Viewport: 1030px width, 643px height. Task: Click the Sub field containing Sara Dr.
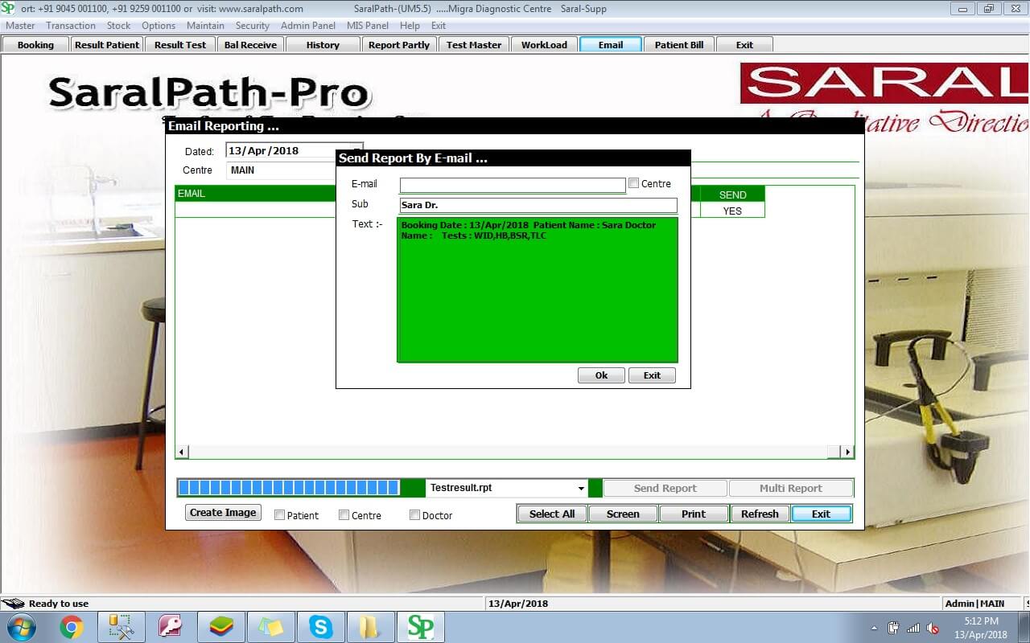[538, 205]
